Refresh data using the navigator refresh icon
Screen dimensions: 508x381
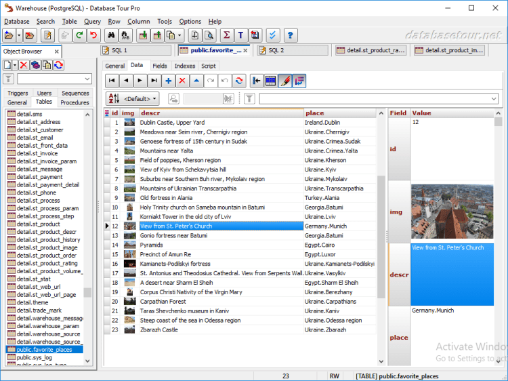pos(238,81)
